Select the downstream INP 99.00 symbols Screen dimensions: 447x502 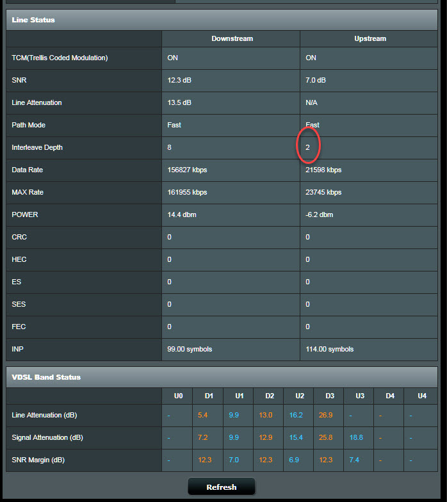point(190,350)
